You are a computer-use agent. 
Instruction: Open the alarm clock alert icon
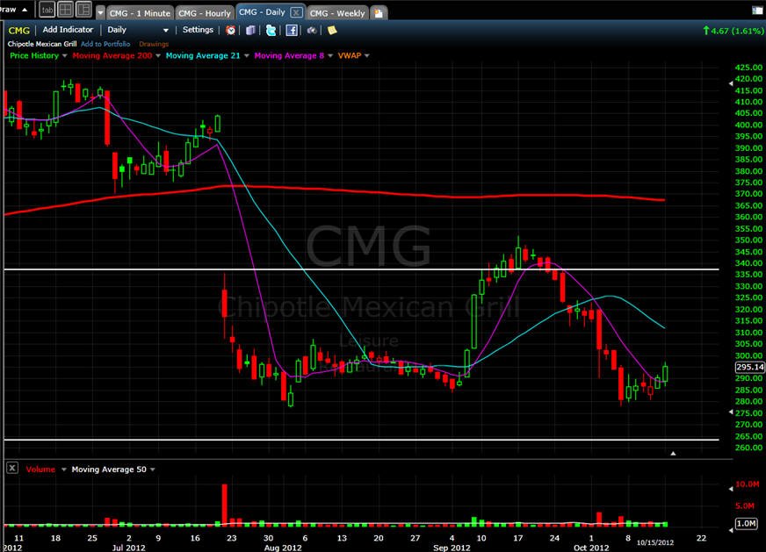[230, 30]
